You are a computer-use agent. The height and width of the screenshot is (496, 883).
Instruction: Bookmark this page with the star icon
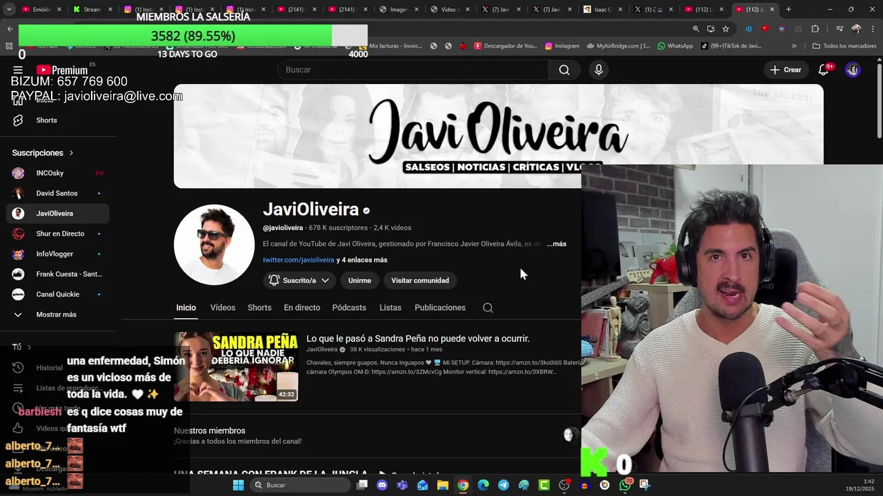(x=726, y=29)
